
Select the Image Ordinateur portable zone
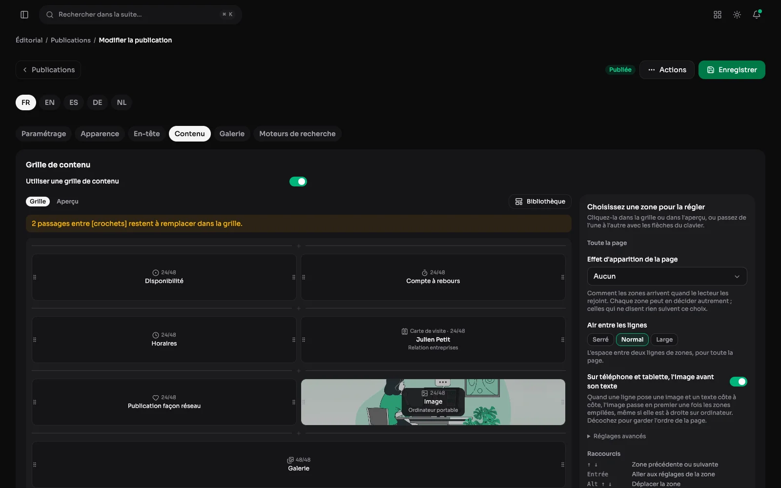[x=433, y=402]
